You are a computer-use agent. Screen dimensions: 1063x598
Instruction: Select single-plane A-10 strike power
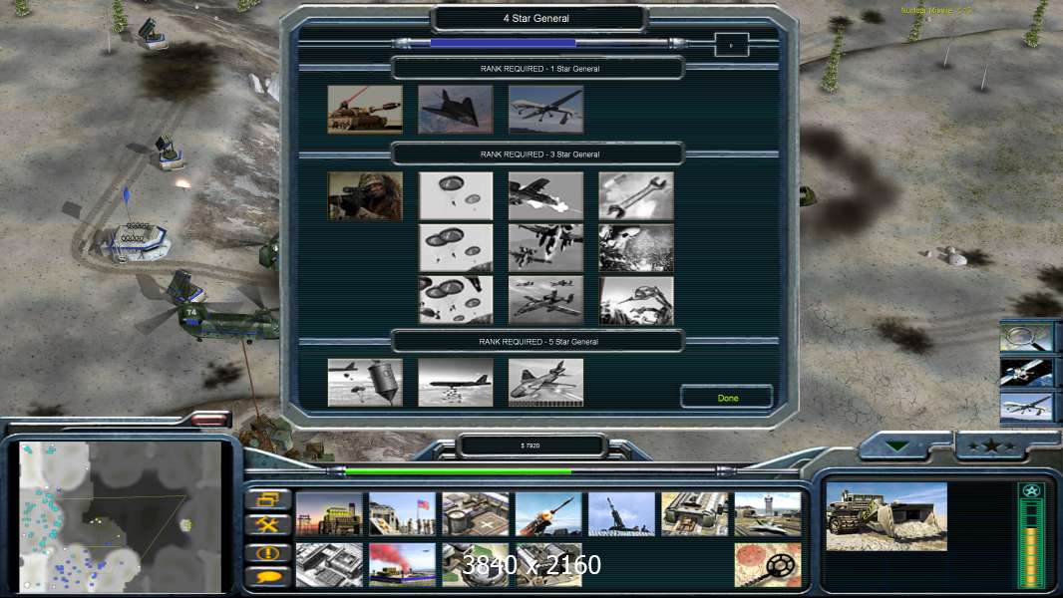click(545, 195)
